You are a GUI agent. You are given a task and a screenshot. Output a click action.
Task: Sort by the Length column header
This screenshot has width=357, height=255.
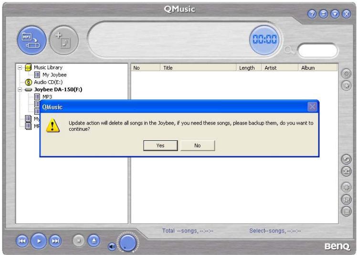pyautogui.click(x=249, y=68)
